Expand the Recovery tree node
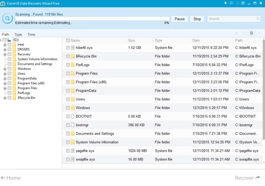 pos(5,54)
